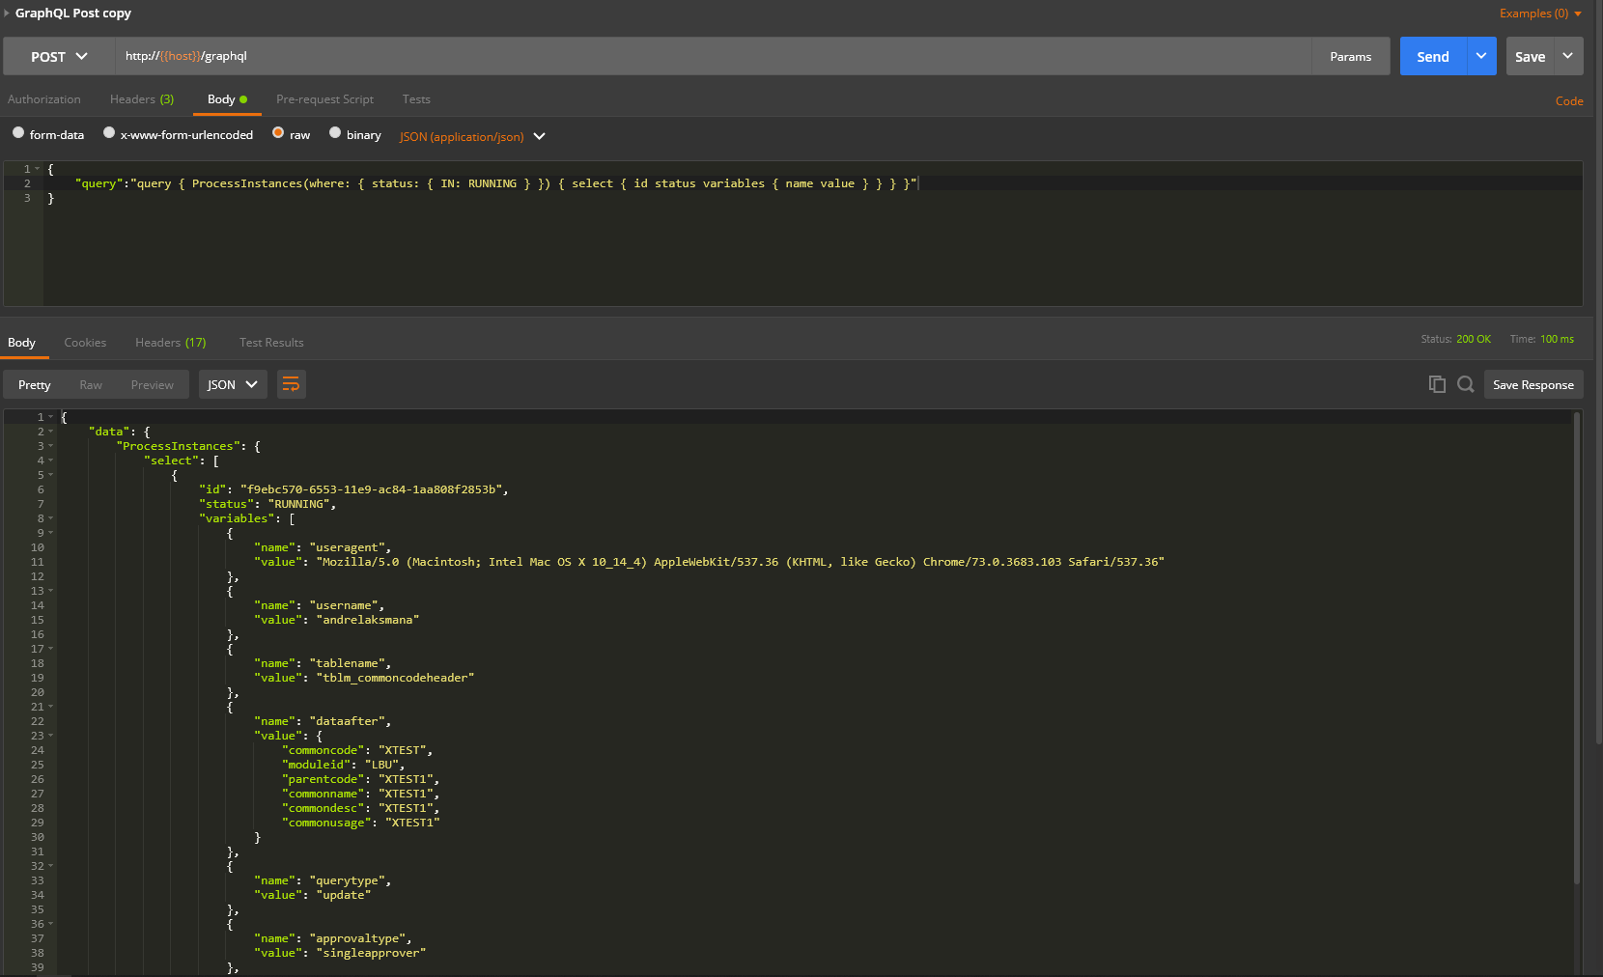Viewport: 1603px width, 977px height.
Task: Collapse response line 8 variables array
Action: click(50, 518)
